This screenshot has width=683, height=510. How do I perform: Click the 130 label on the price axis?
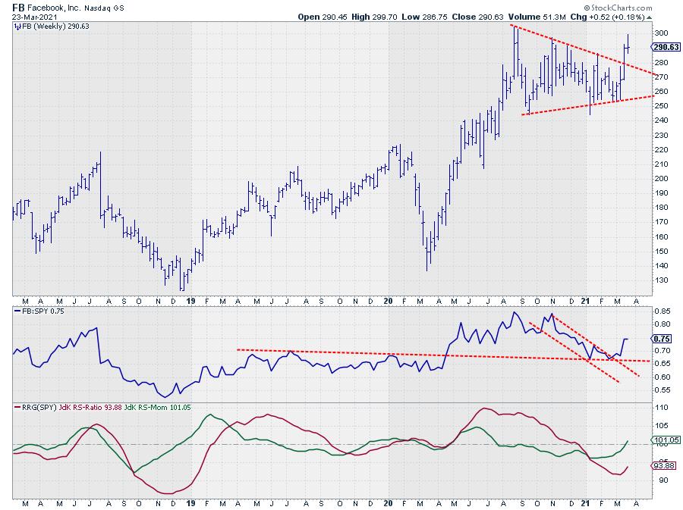[661, 280]
